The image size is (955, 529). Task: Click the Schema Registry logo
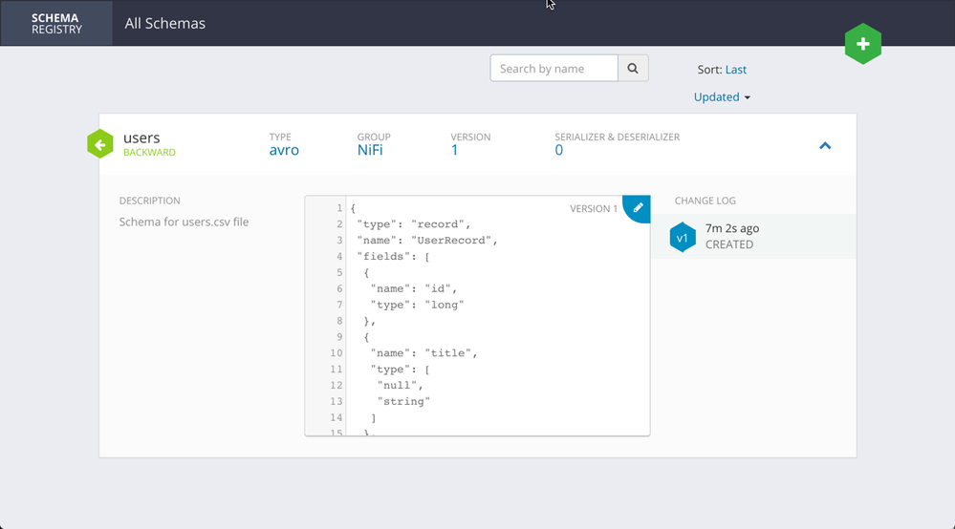tap(56, 23)
